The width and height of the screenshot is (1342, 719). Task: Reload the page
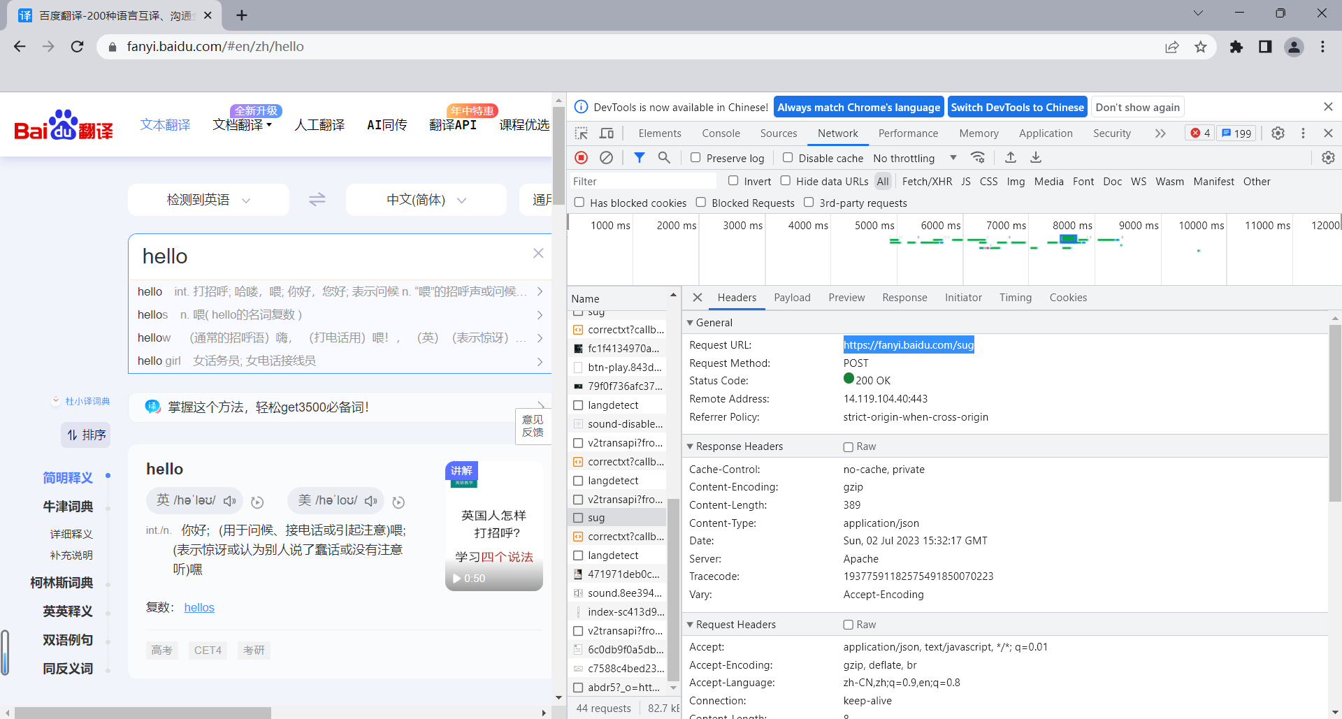click(78, 47)
